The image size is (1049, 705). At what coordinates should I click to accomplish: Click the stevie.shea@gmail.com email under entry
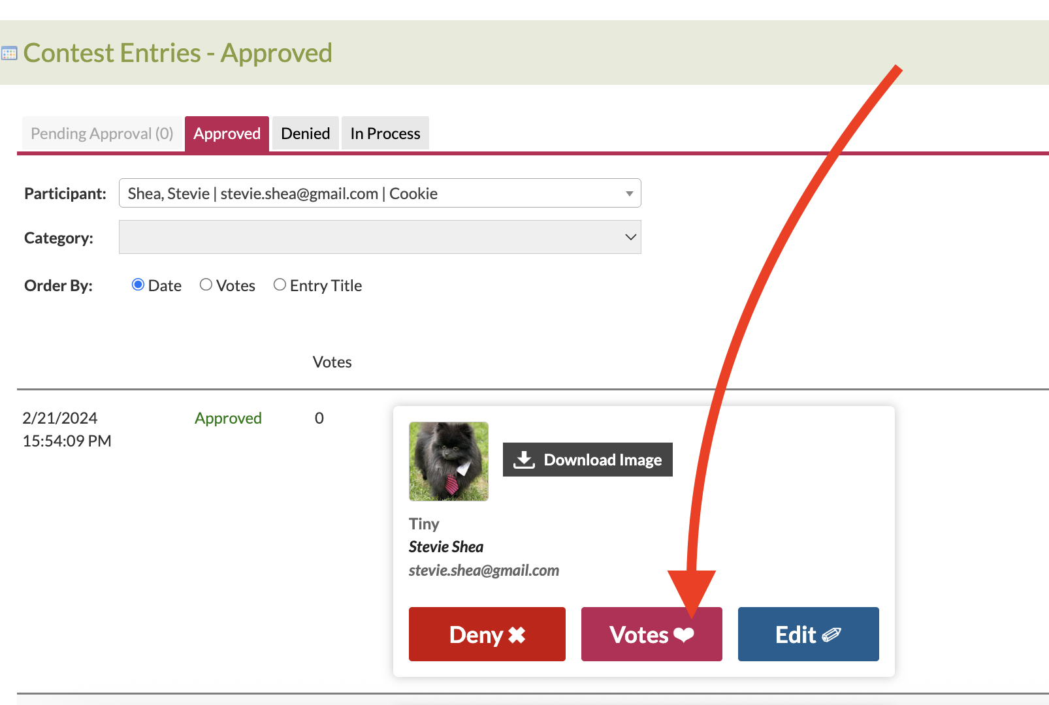[x=484, y=571]
